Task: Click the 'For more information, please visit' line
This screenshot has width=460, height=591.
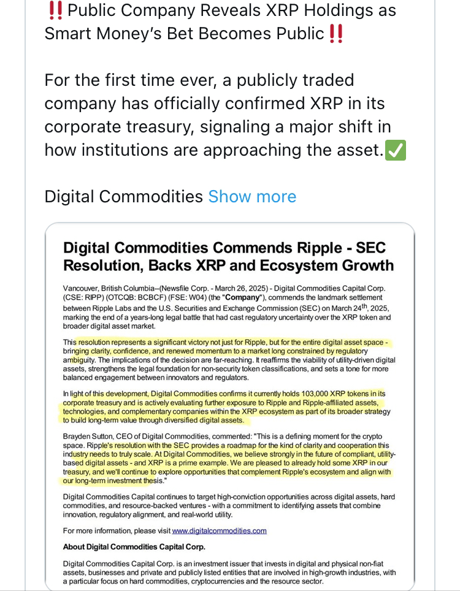Action: pyautogui.click(x=165, y=531)
